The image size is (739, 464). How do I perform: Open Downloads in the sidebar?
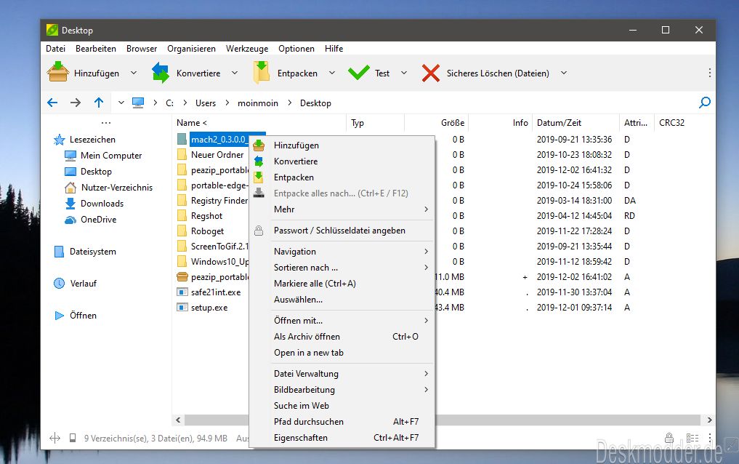[x=94, y=204]
